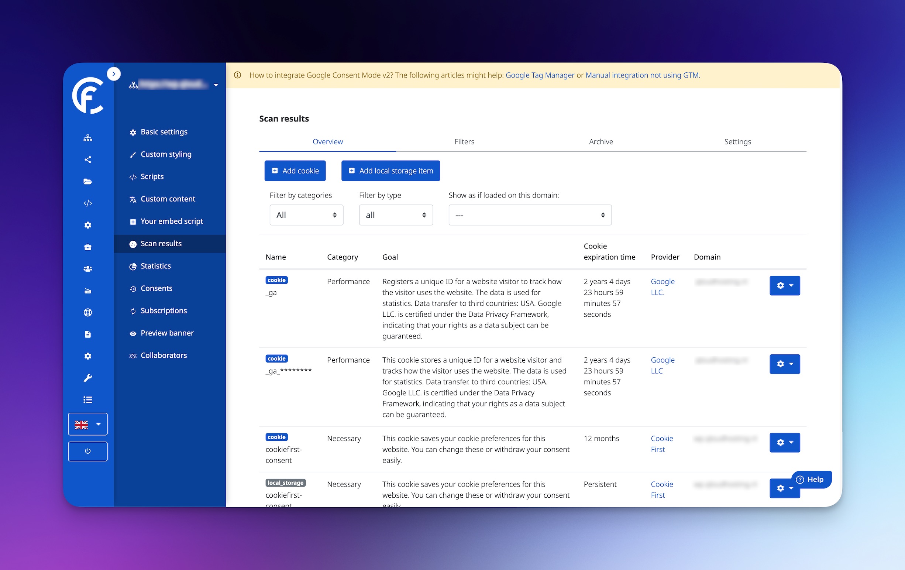Switch to the Settings tab
This screenshot has height=570, width=905.
[x=737, y=142]
